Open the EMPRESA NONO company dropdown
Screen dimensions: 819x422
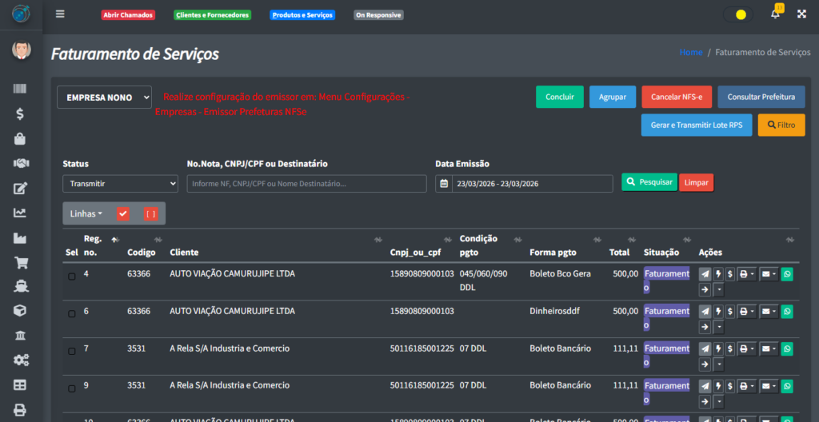click(104, 98)
